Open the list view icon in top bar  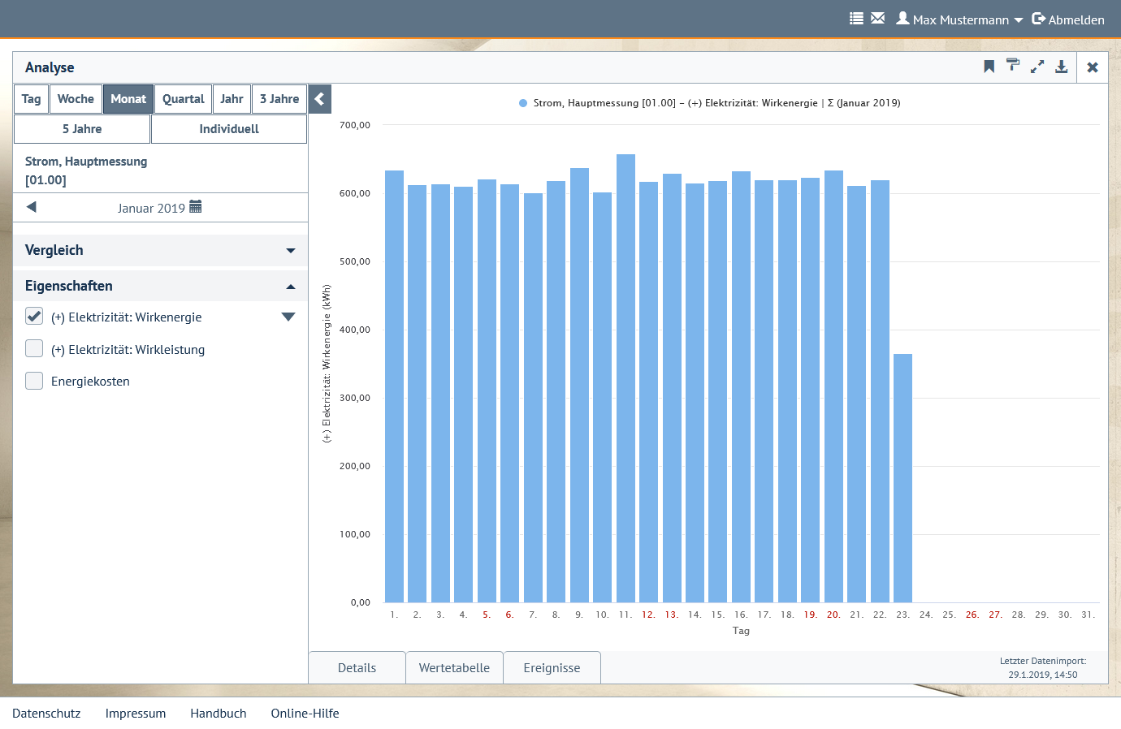point(856,18)
